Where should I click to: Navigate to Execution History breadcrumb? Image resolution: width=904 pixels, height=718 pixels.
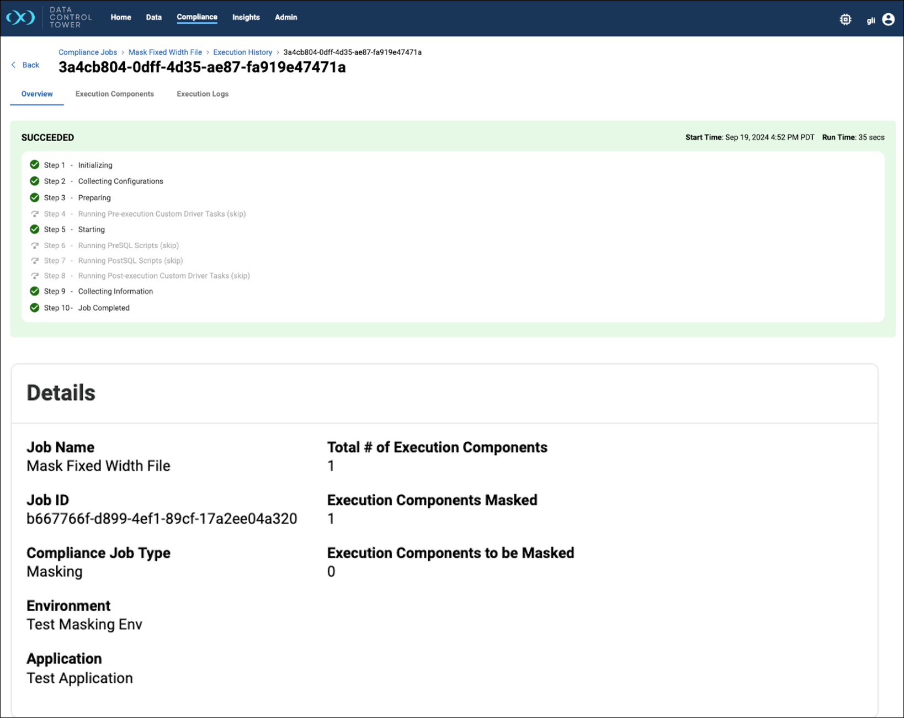click(x=242, y=52)
